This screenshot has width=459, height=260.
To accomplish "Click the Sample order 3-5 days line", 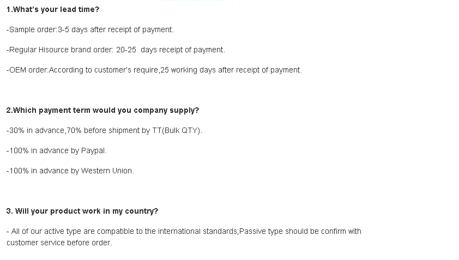I will tap(90, 29).
